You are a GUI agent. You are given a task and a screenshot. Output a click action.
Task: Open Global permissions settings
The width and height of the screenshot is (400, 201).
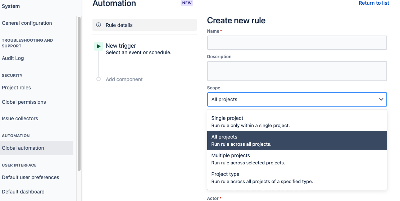pyautogui.click(x=24, y=102)
